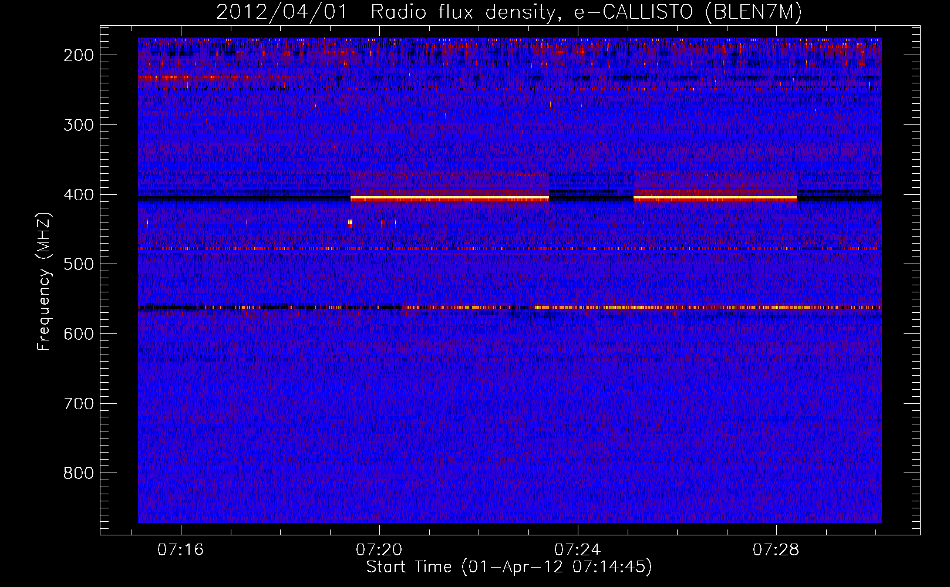The width and height of the screenshot is (950, 587).
Task: Click the small bright spot near 440 MHz
Action: (350, 223)
